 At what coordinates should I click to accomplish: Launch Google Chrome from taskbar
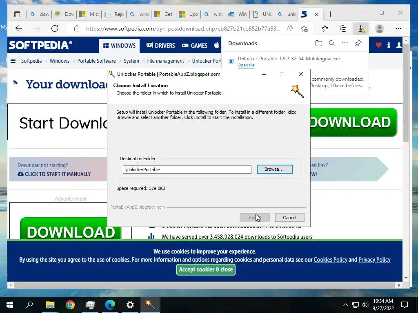click(x=70, y=305)
